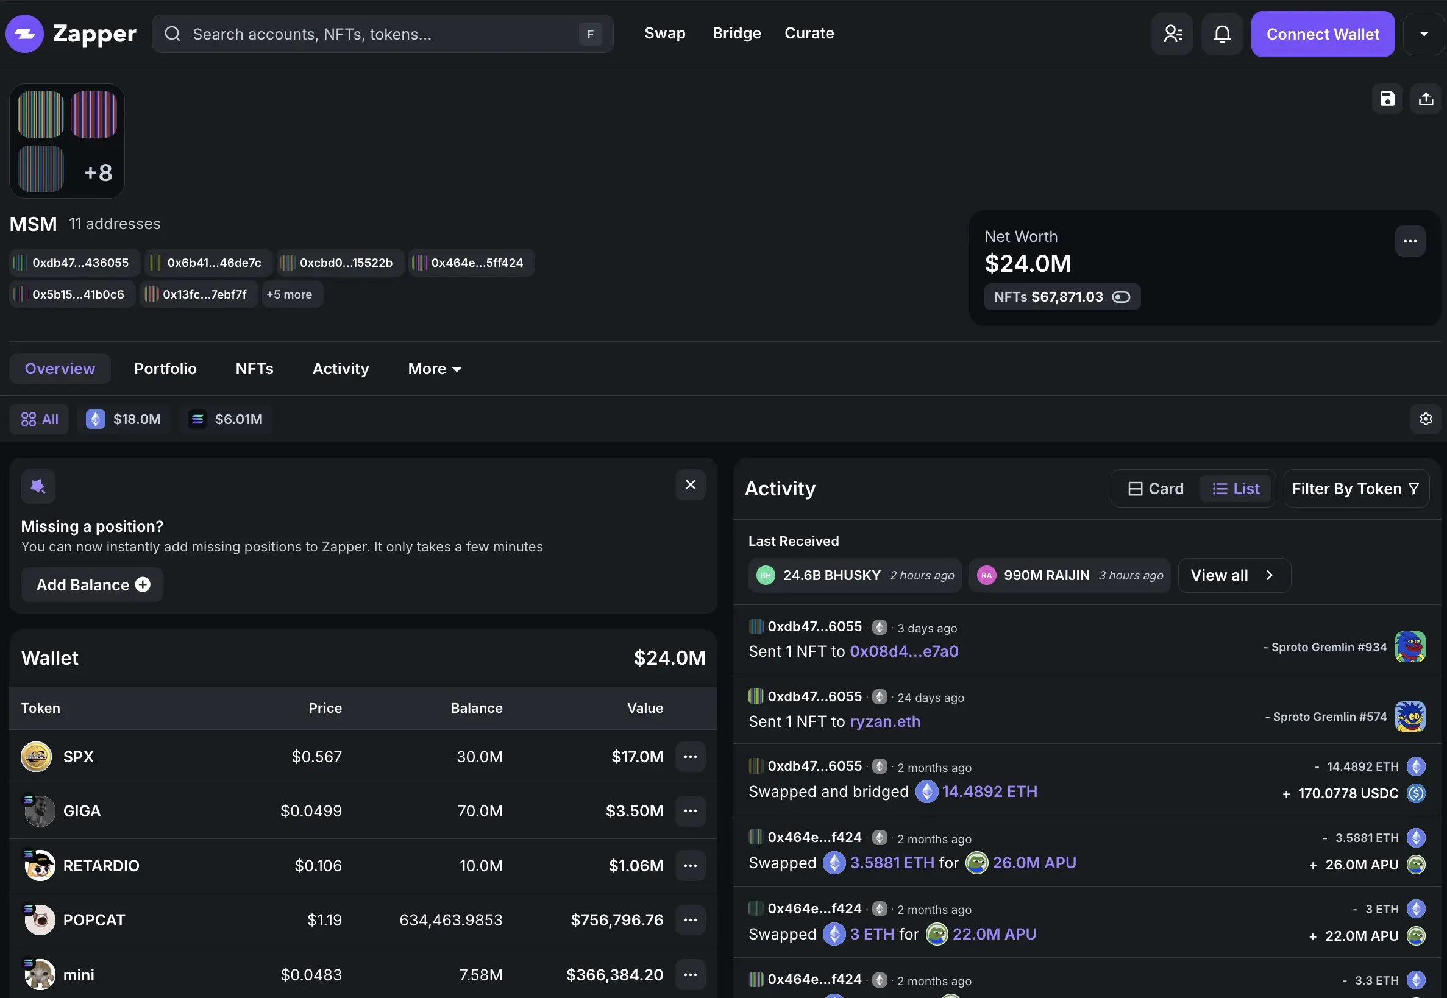
Task: Click the ellipsis icon next to POPCAT token
Action: (x=689, y=920)
